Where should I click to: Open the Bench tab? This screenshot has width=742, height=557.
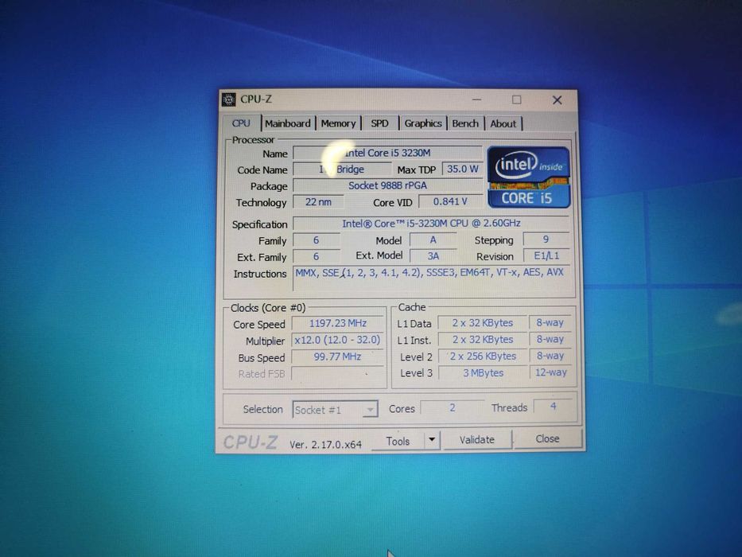pos(465,123)
